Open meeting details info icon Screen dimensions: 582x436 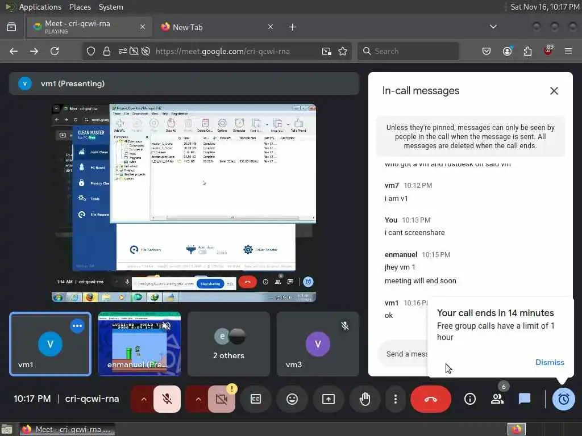(x=470, y=399)
